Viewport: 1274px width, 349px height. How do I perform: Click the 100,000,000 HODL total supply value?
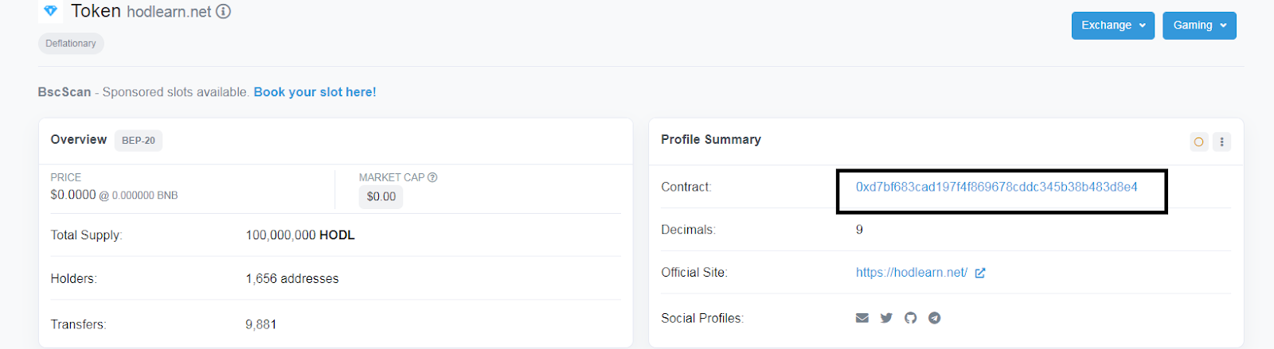[299, 235]
